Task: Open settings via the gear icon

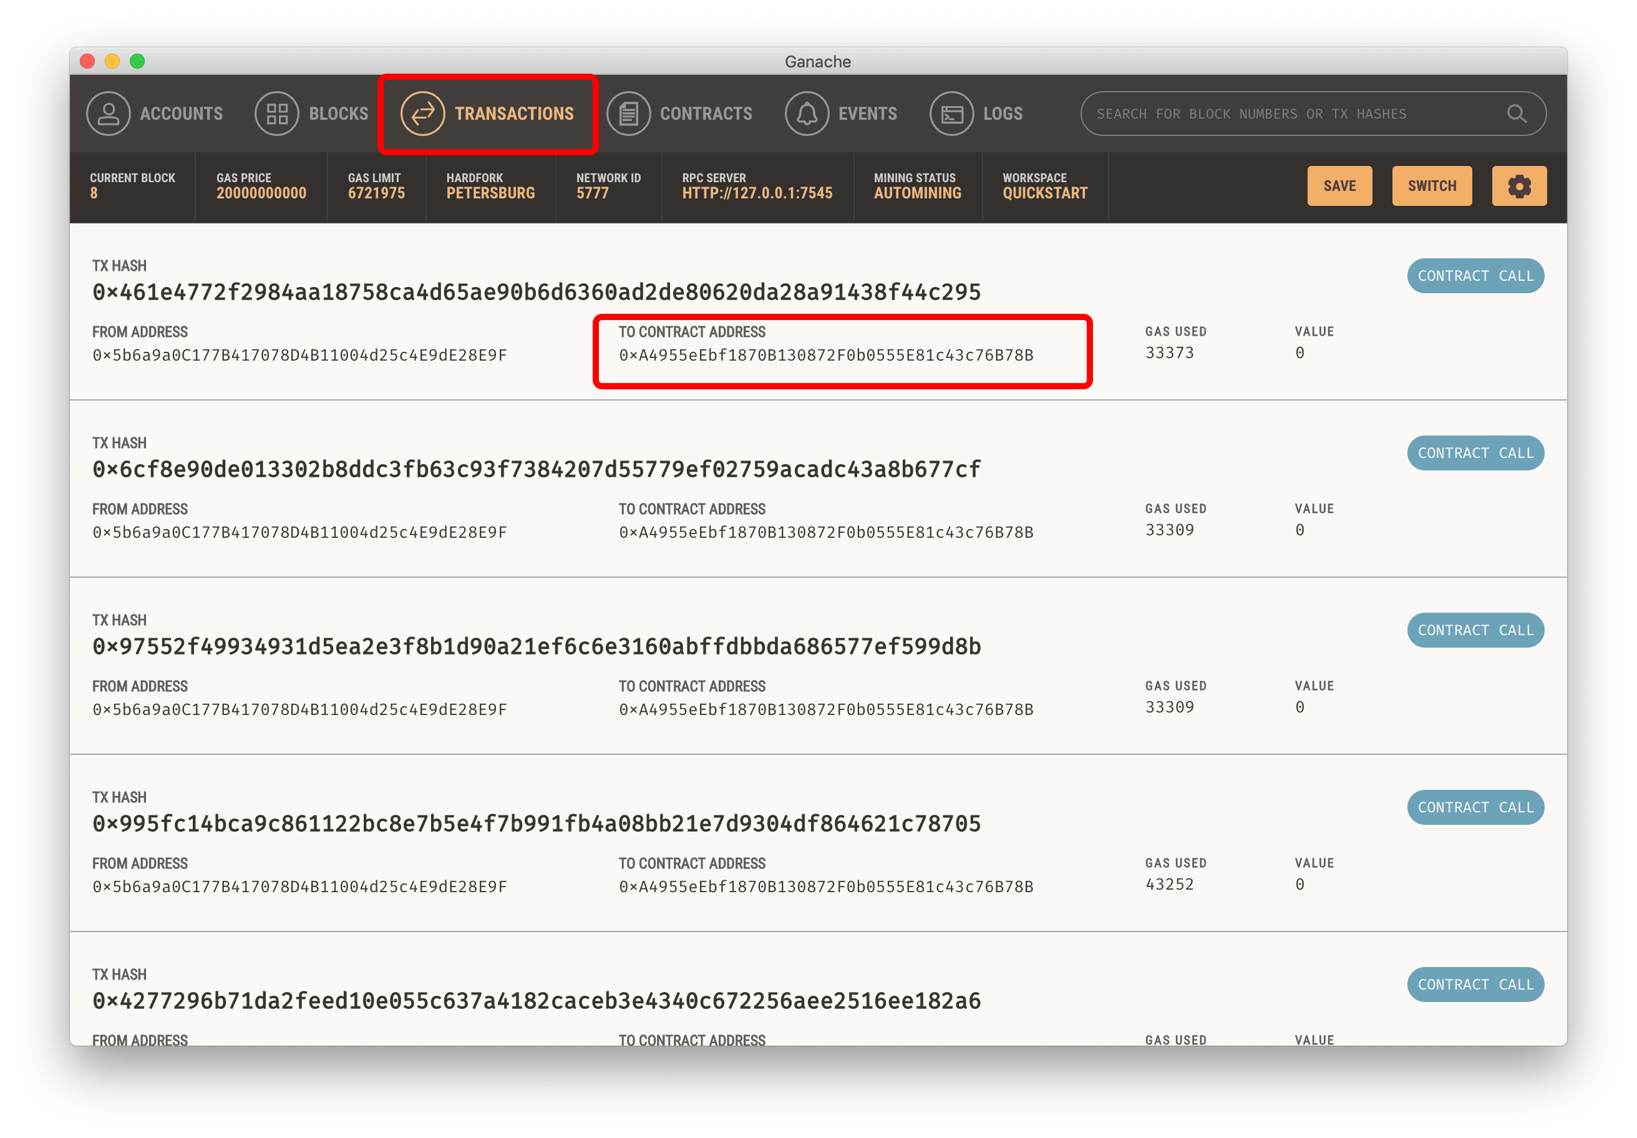Action: click(1518, 186)
